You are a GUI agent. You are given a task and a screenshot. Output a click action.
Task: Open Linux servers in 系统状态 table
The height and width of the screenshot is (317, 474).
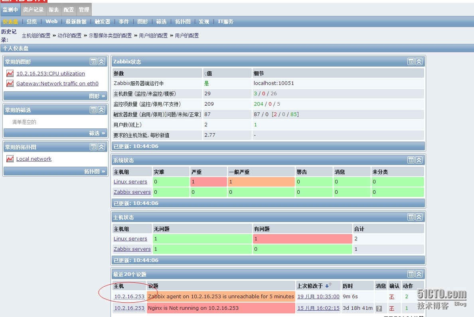coord(130,181)
